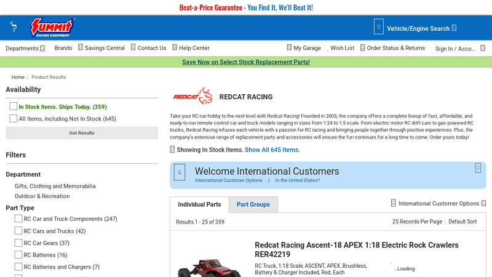Image resolution: width=492 pixels, height=277 pixels.
Task: Click the icon beside Help Center
Action: [x=175, y=47]
